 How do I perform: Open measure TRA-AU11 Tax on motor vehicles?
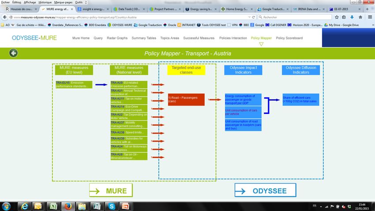pos(129,100)
